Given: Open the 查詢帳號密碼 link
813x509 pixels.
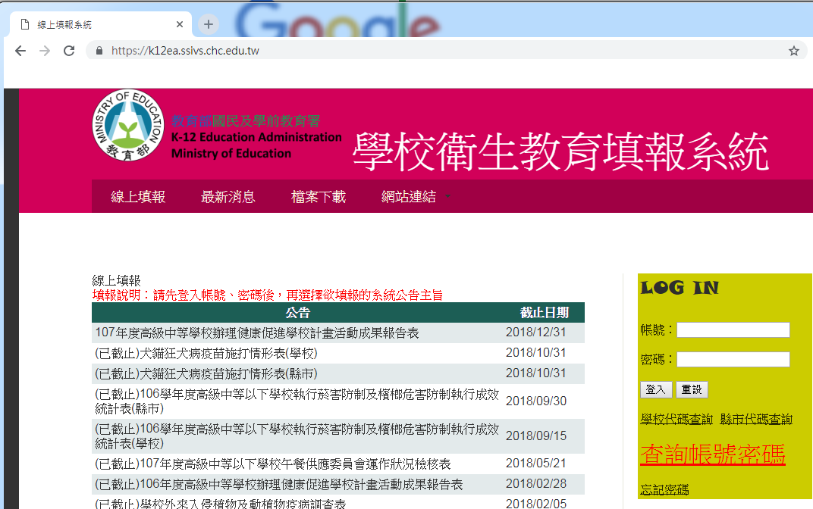Looking at the screenshot, I should point(713,454).
